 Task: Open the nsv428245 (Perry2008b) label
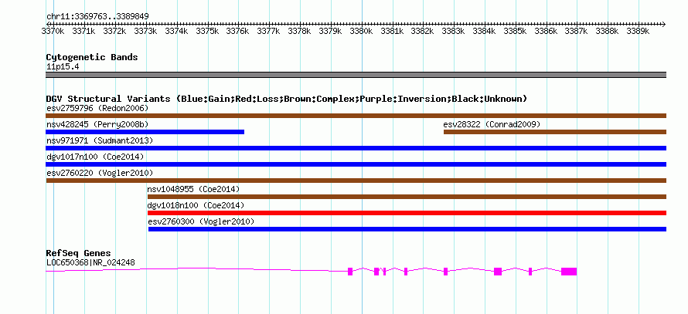97,124
